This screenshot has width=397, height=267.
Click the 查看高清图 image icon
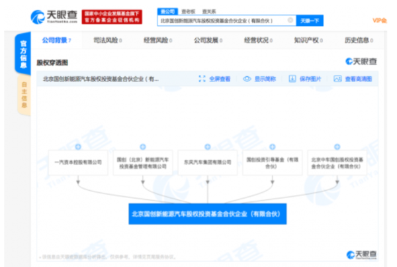[x=337, y=79]
